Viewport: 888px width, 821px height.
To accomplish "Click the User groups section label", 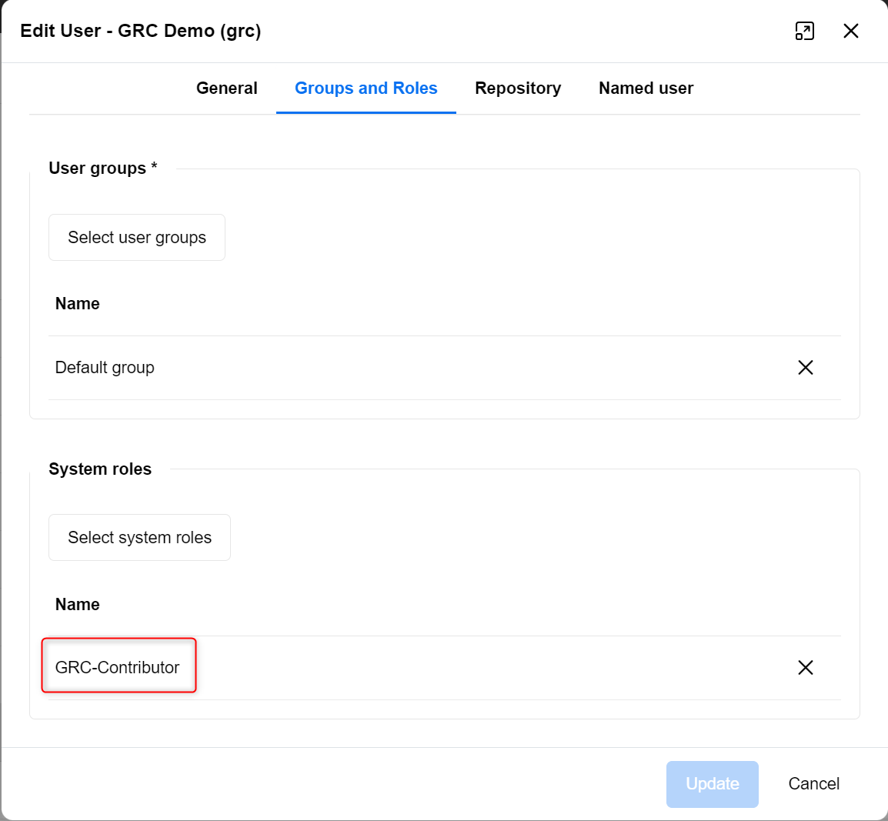I will click(97, 169).
